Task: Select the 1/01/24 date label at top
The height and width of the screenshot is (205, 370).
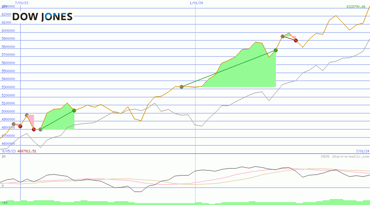Action: 196,3
